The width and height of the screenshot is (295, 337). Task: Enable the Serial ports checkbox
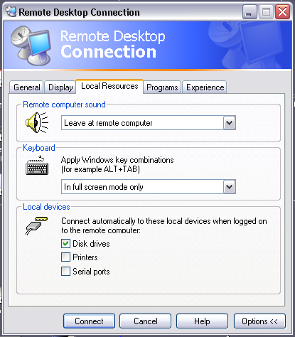point(65,271)
